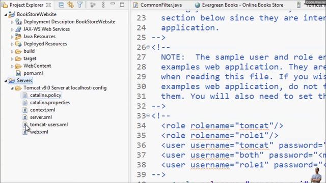Select catalina.policy file
Image resolution: width=326 pixels, height=183 pixels.
tap(45, 95)
